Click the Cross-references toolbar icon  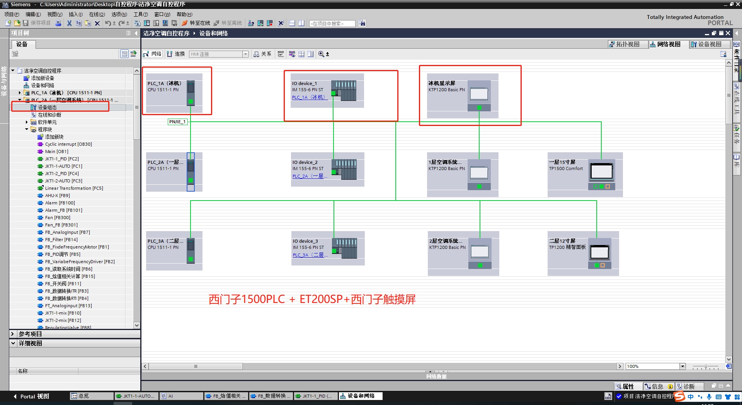pos(281,23)
